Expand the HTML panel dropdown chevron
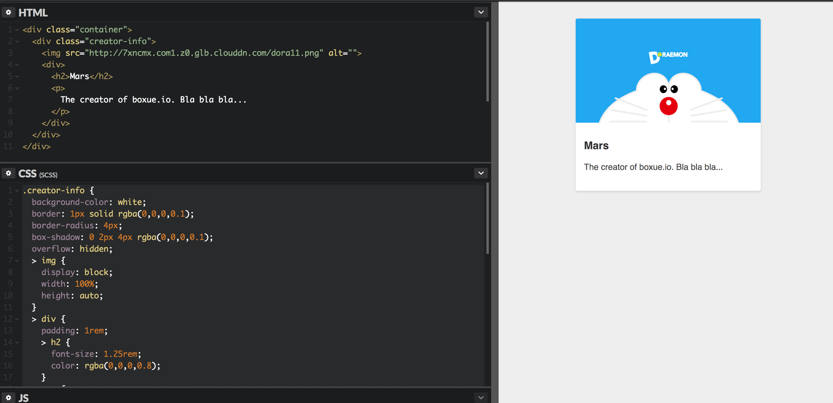Image resolution: width=833 pixels, height=403 pixels. coord(481,12)
